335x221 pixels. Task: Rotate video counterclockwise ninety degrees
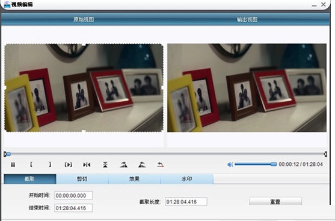point(142,165)
